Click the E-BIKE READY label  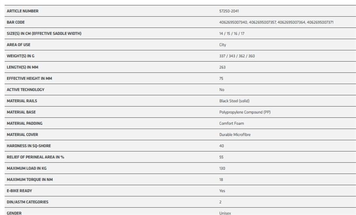click(x=19, y=191)
